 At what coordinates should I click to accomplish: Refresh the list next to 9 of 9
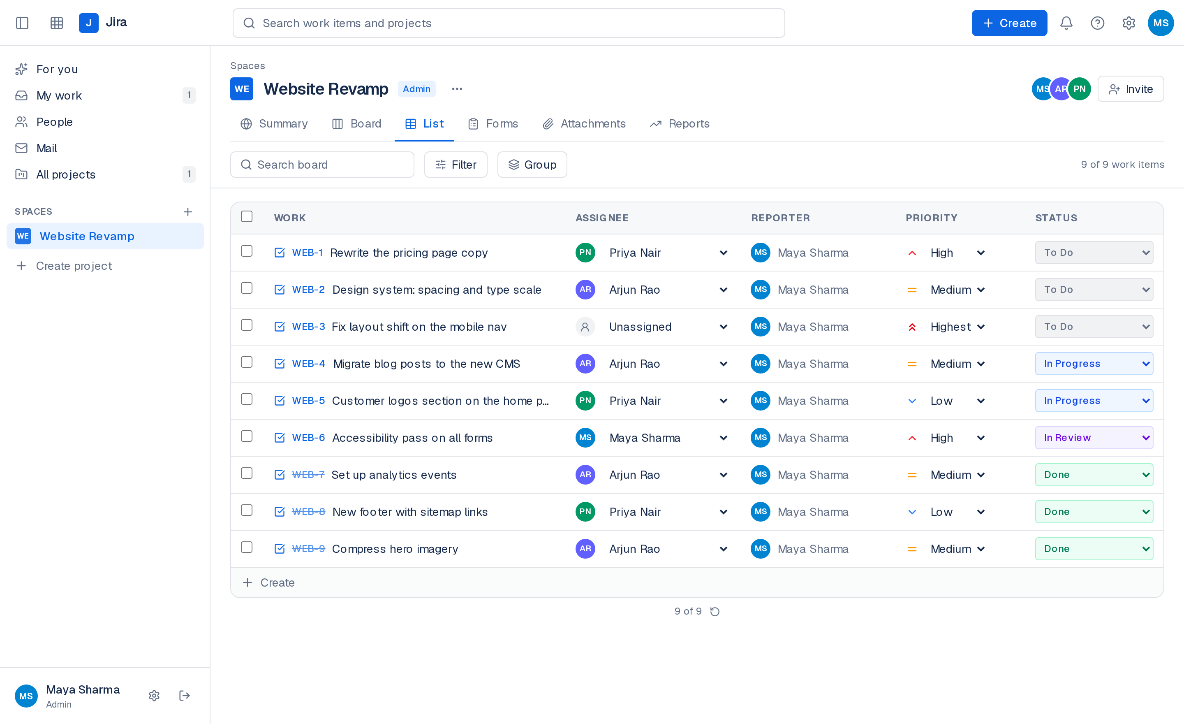pyautogui.click(x=715, y=612)
